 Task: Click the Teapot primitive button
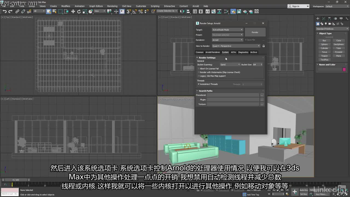pos(324,56)
